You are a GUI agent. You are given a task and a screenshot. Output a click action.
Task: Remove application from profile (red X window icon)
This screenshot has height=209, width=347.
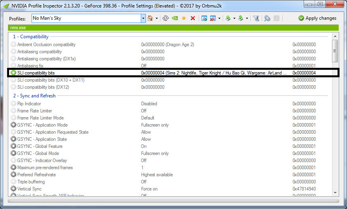[213, 18]
